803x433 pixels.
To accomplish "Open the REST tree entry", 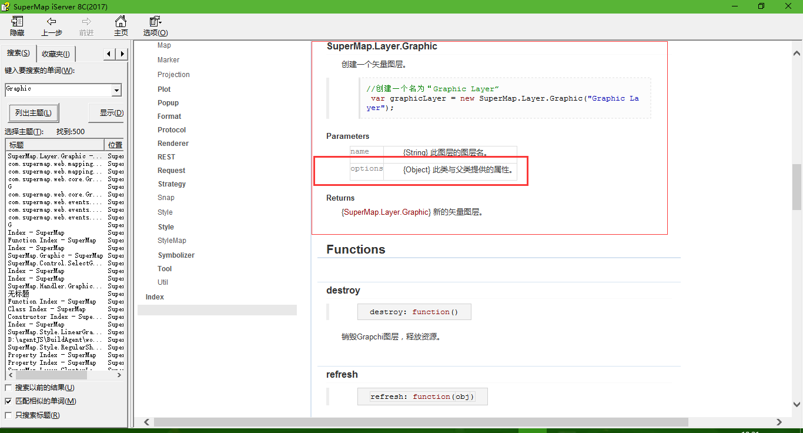I will [x=166, y=157].
